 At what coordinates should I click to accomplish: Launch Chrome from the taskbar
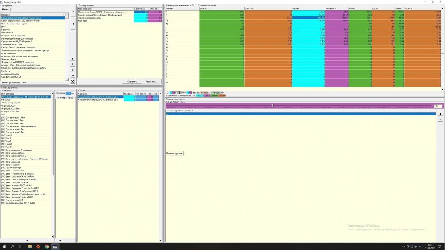click(47, 246)
